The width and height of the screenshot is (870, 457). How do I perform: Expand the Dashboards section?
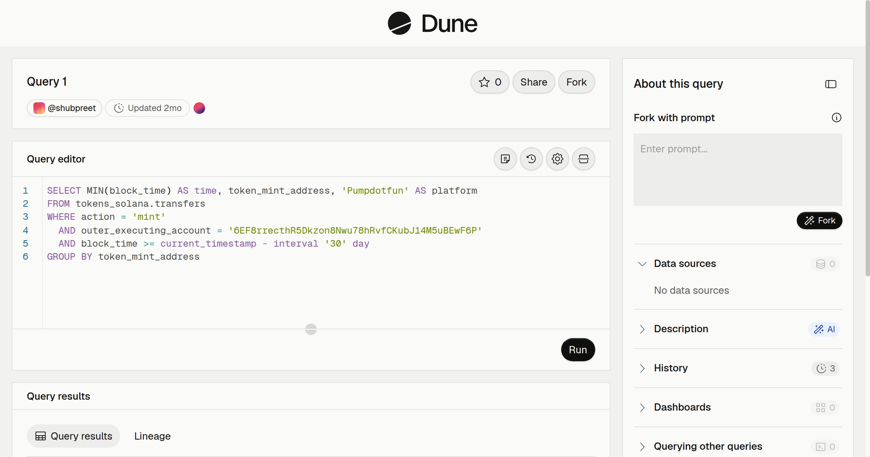click(x=642, y=408)
